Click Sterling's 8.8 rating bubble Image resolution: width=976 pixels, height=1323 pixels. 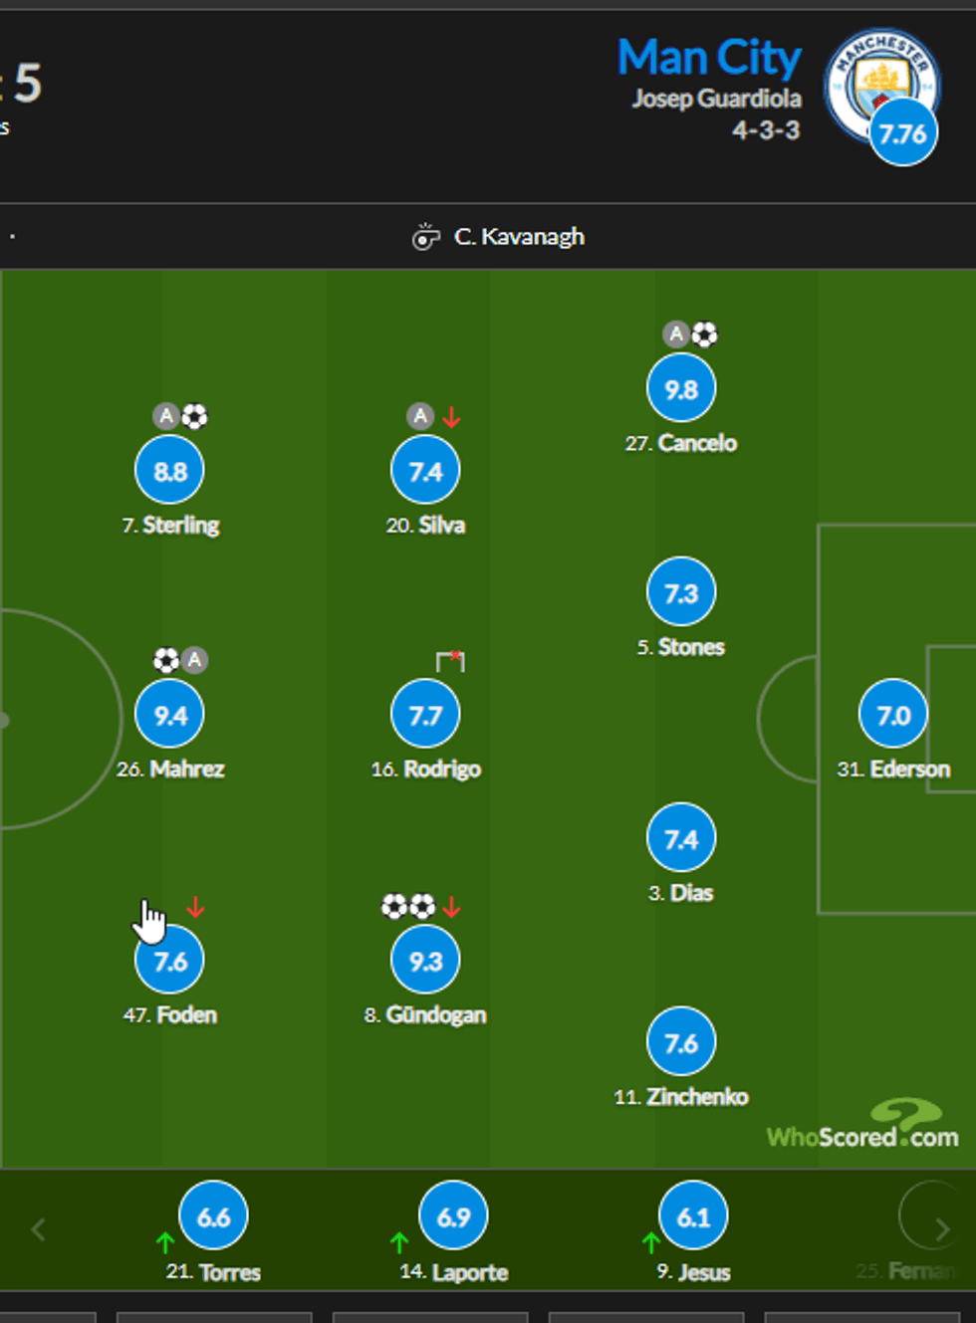point(169,471)
